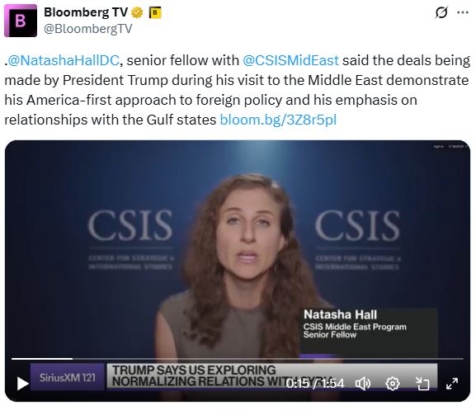Open the @NatashaHallDC mention
This screenshot has width=476, height=410.
pos(64,60)
